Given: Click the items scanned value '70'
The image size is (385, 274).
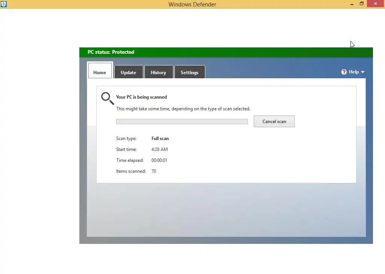Looking at the screenshot, I should pos(154,171).
